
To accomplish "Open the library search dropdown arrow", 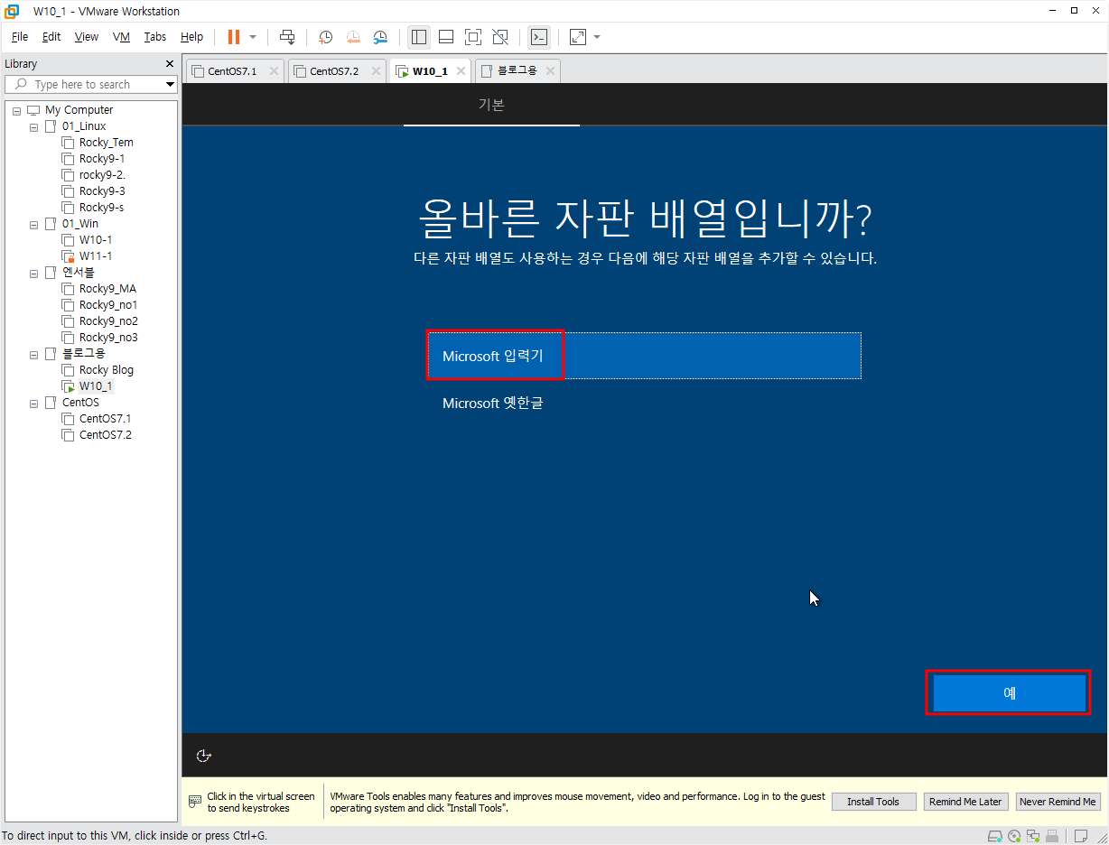I will pyautogui.click(x=170, y=84).
